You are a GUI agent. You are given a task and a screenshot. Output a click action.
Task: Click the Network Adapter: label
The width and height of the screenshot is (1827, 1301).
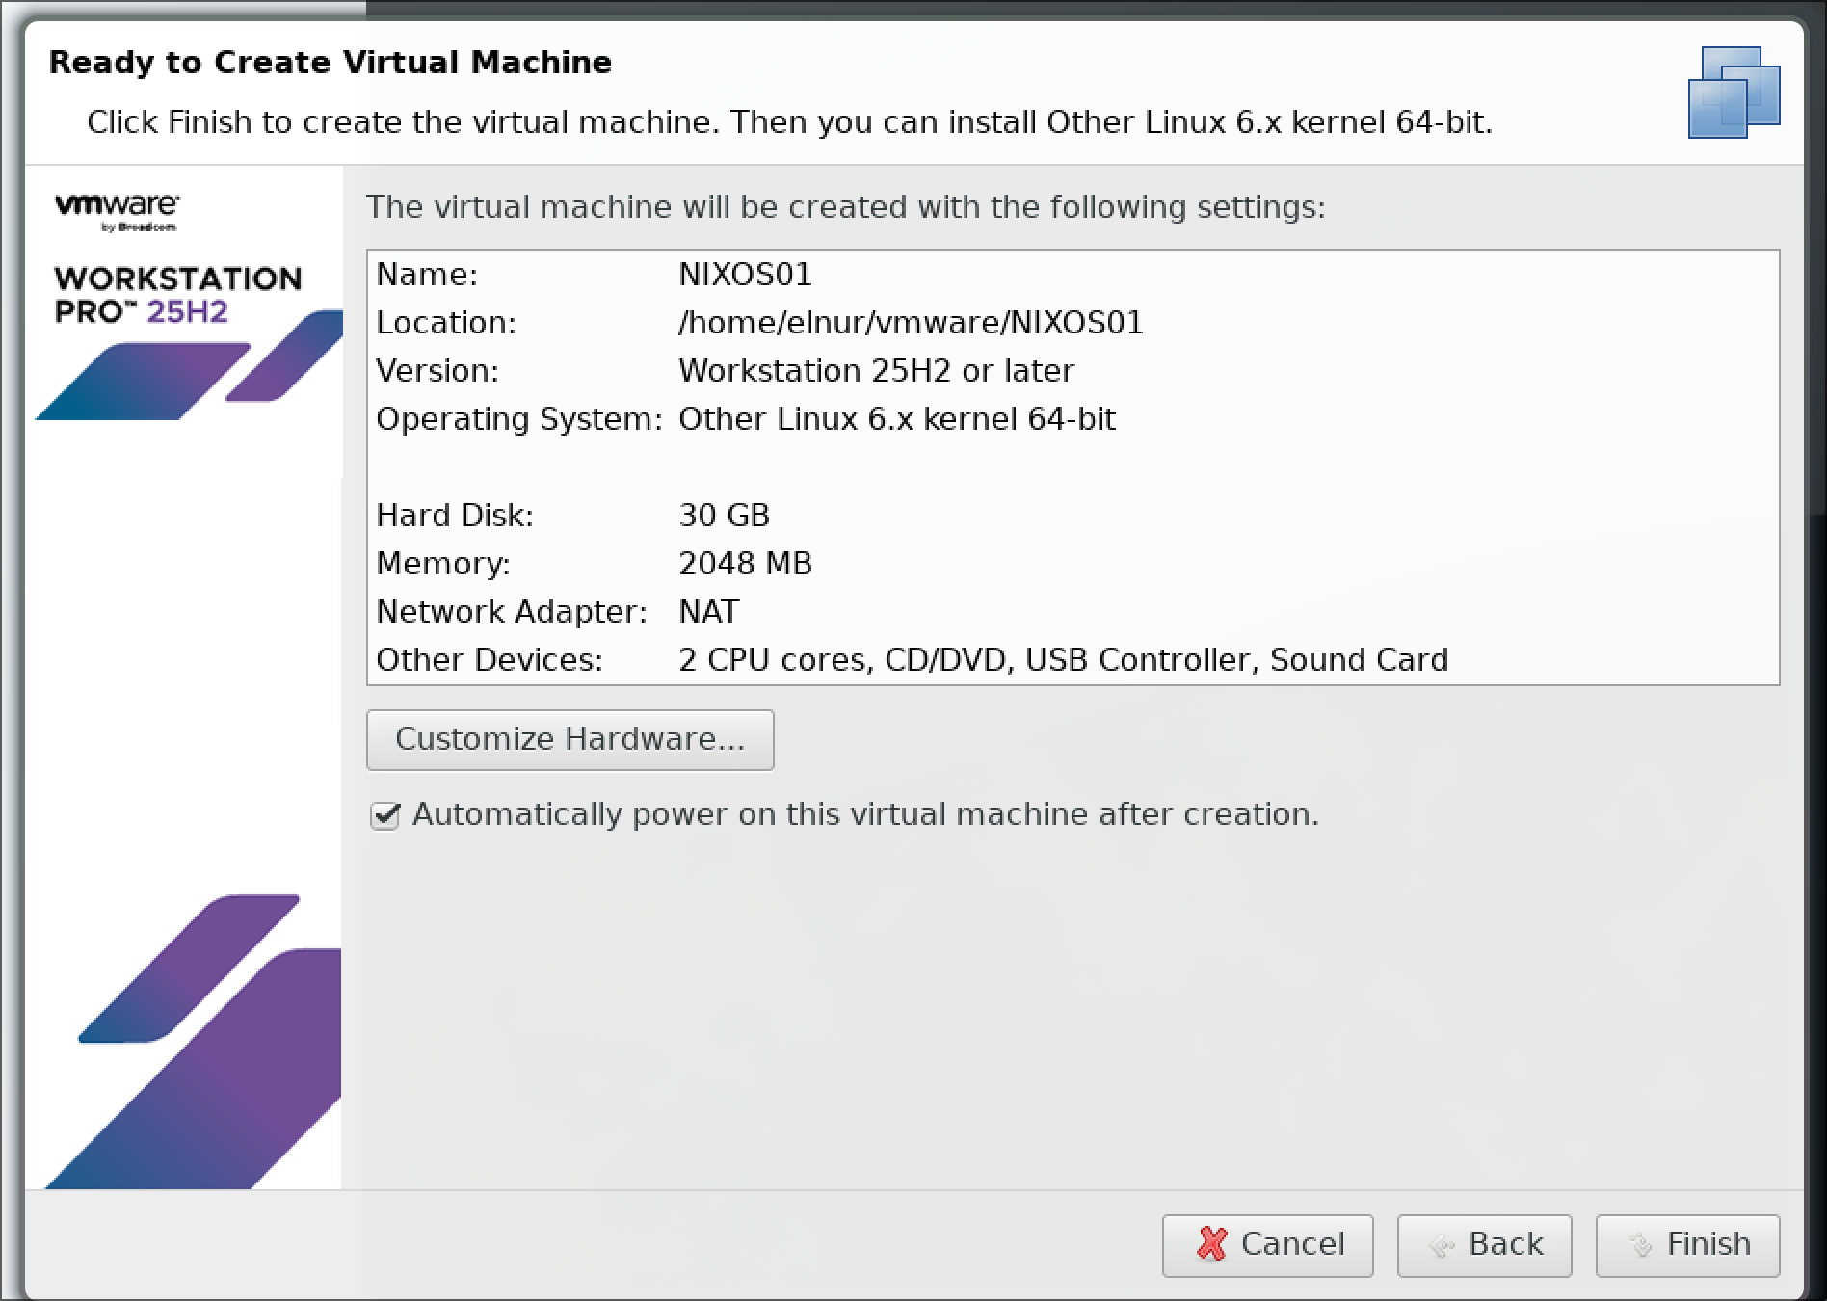(512, 612)
